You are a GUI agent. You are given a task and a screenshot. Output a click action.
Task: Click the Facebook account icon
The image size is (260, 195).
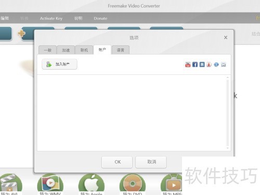coord(195,64)
